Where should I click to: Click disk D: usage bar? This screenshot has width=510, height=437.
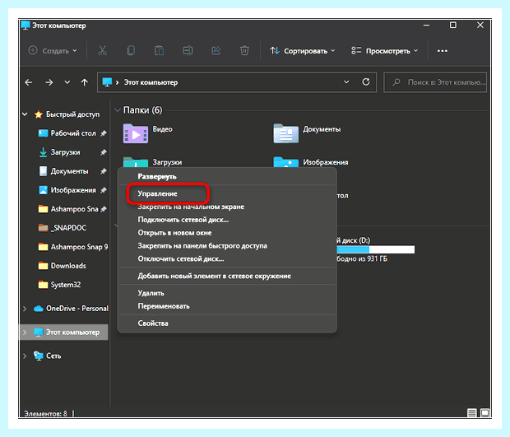click(x=375, y=249)
